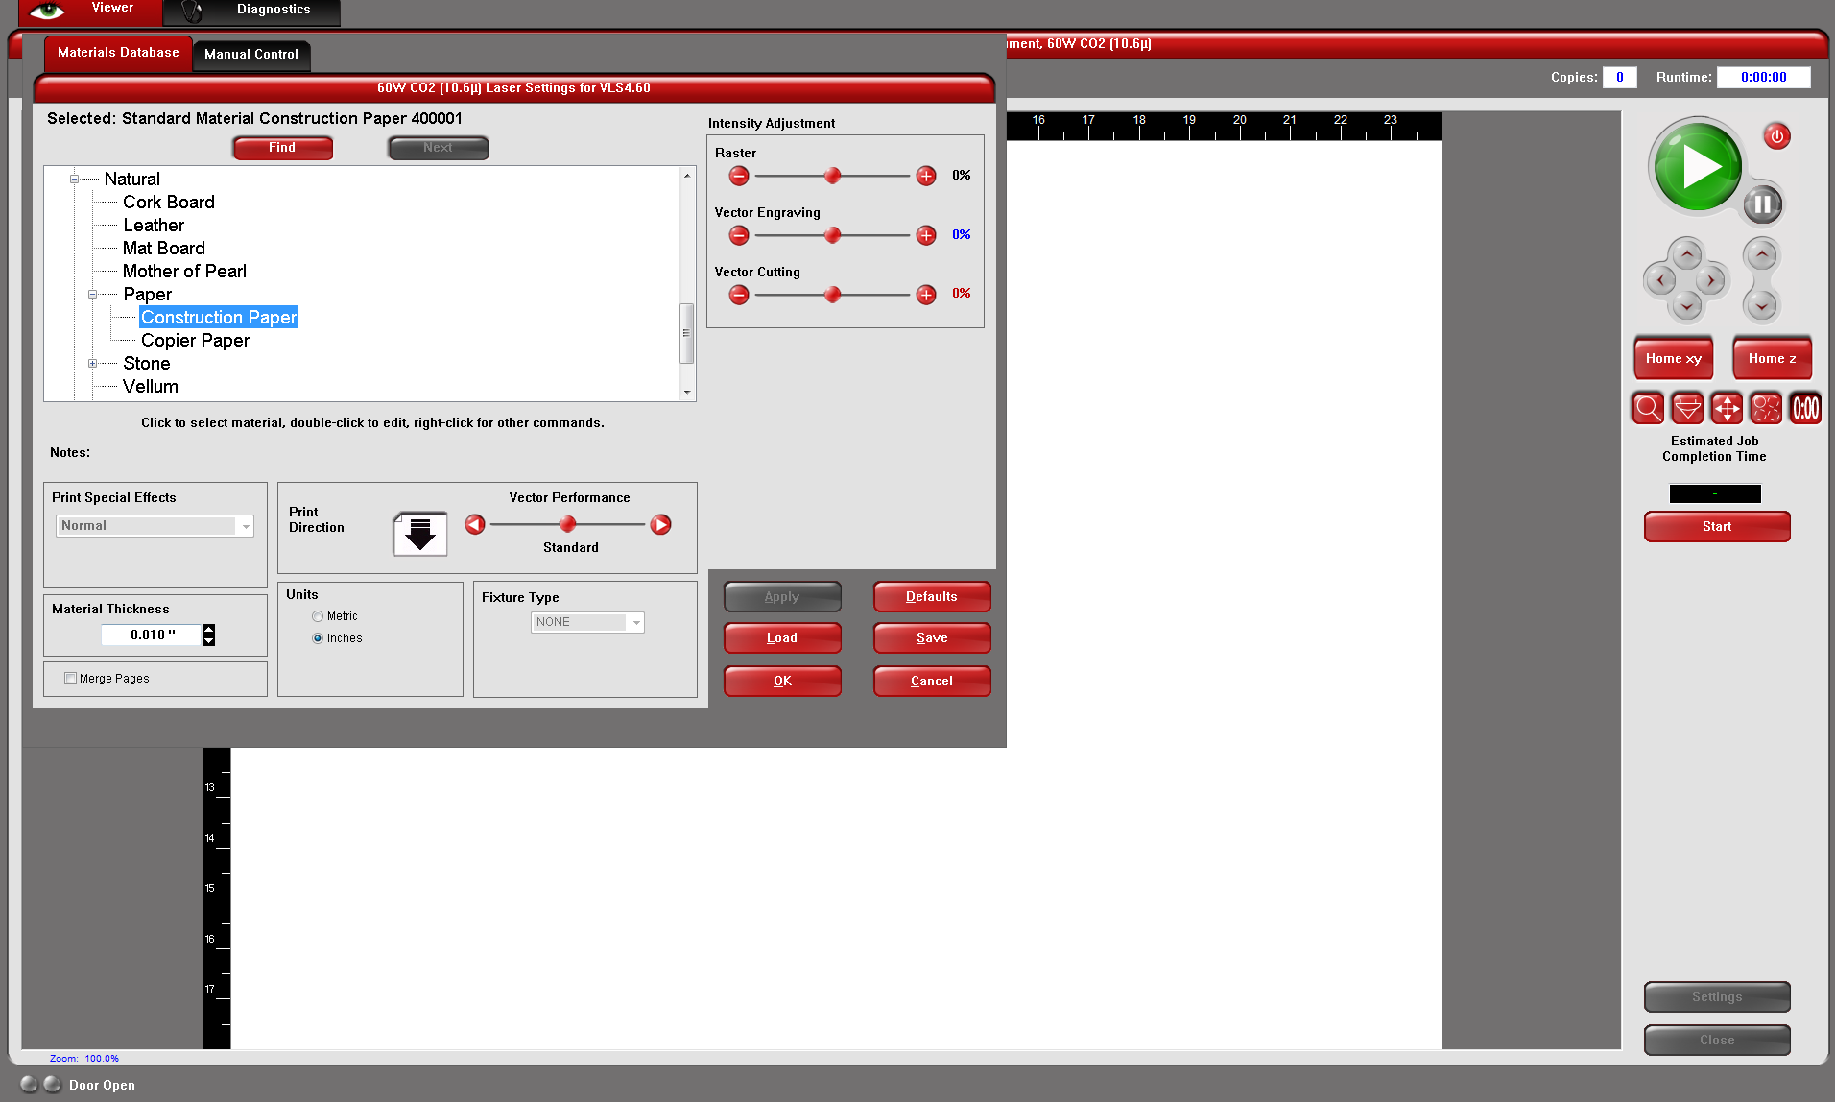Click the Save button
This screenshot has height=1102, width=1835.
(x=932, y=638)
